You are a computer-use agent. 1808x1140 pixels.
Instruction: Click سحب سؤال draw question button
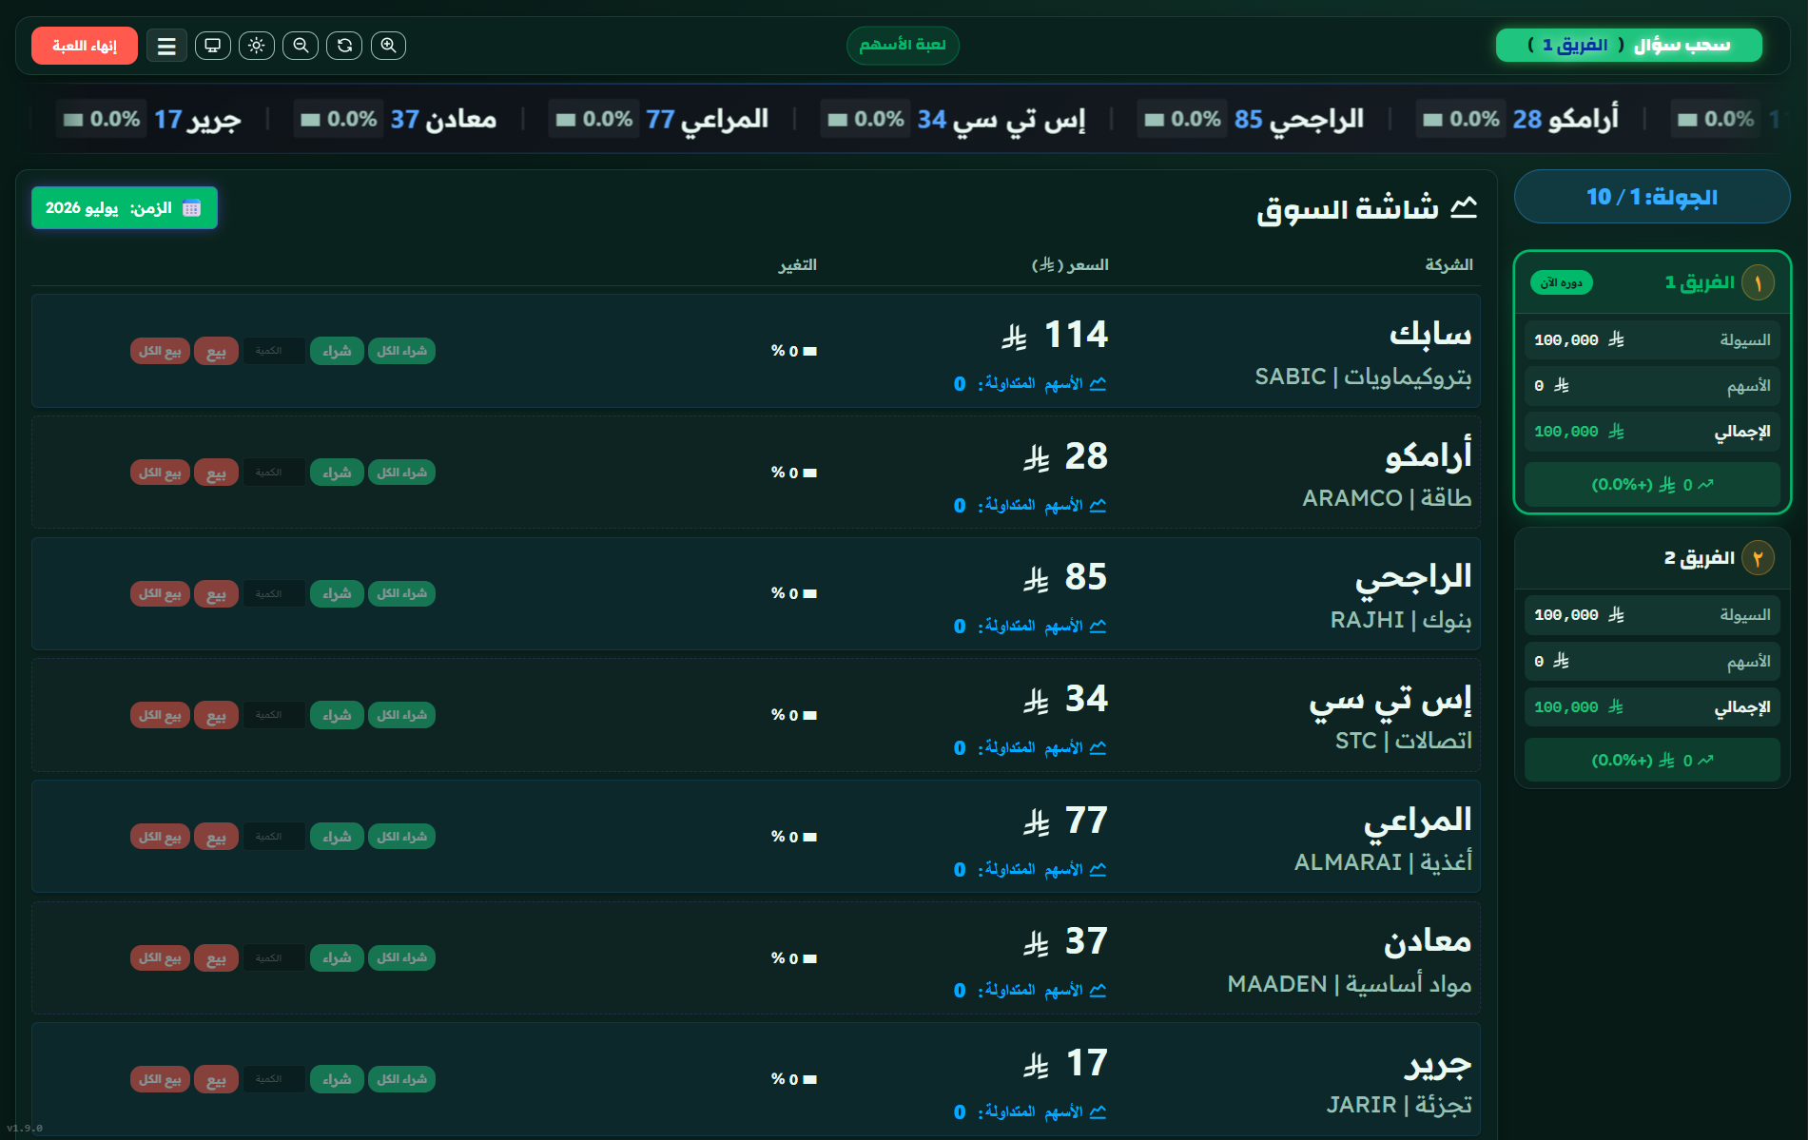click(x=1629, y=45)
